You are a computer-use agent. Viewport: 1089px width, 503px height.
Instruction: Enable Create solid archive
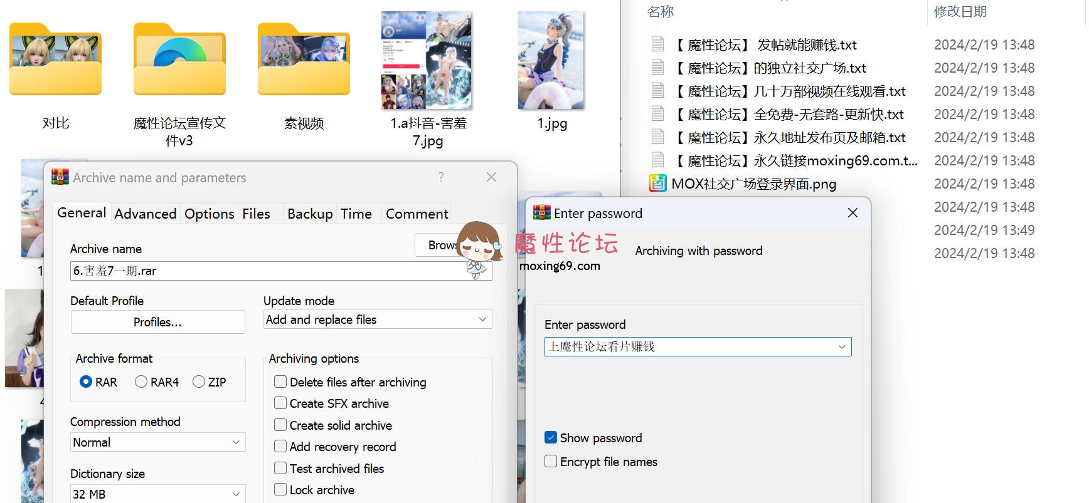point(280,425)
